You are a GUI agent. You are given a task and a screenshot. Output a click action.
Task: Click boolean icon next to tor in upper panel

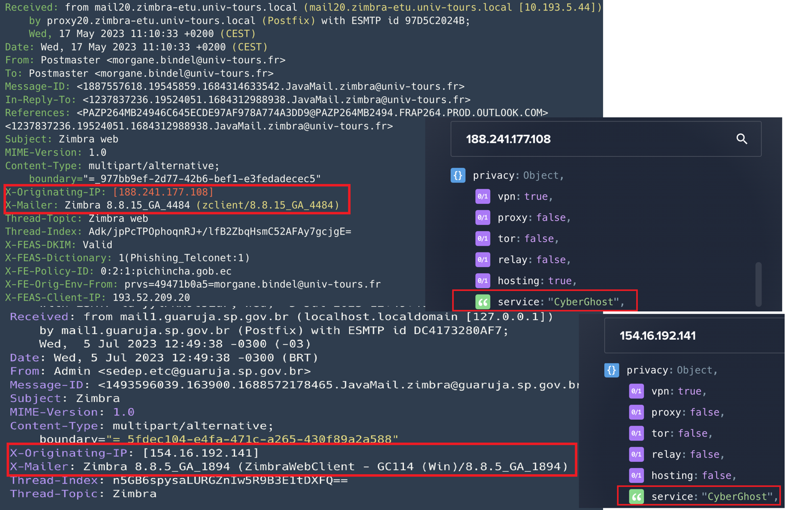coord(482,238)
